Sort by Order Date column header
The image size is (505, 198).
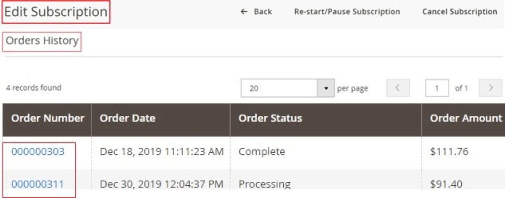127,119
